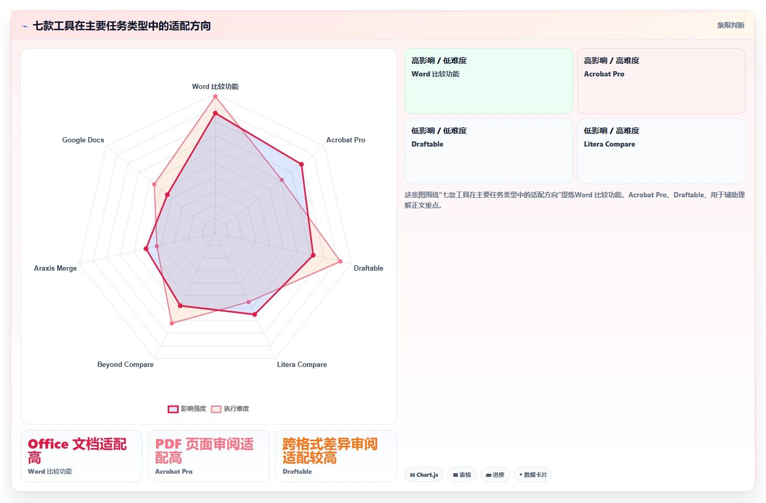Click the Acrobat Pro radar axis label
766x503 pixels.
346,140
